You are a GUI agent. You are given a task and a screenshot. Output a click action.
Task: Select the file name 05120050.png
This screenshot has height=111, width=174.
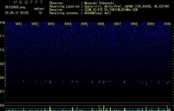point(15,7)
